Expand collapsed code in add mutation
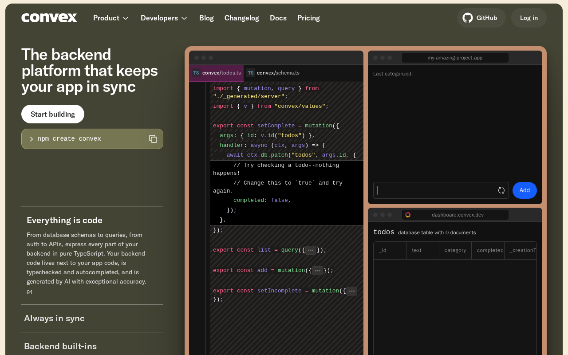 pos(318,271)
